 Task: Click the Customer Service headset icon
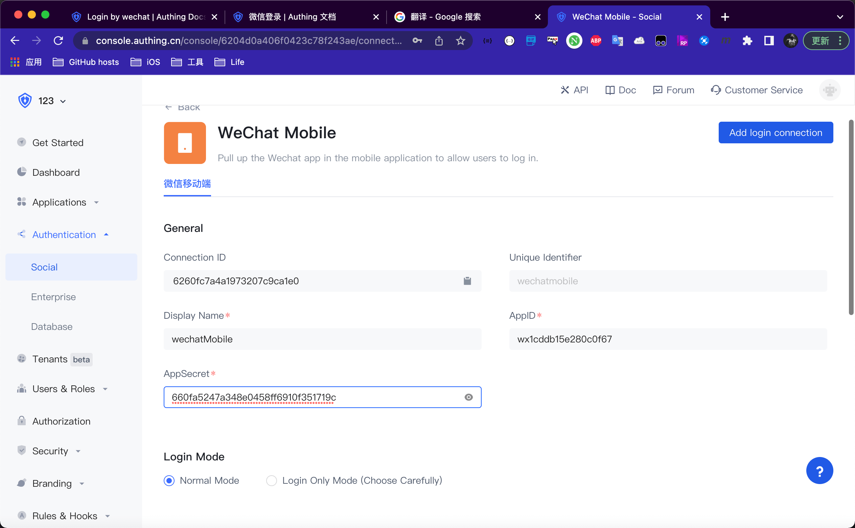[x=715, y=90]
